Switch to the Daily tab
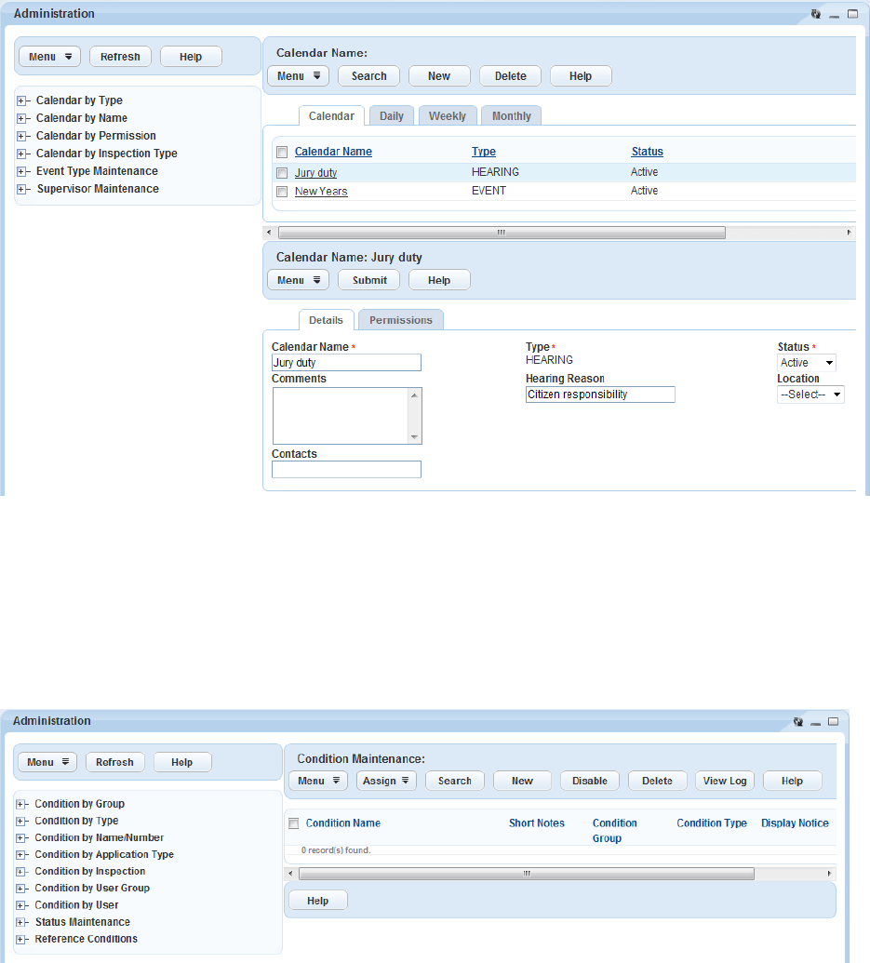This screenshot has width=870, height=963. (392, 116)
